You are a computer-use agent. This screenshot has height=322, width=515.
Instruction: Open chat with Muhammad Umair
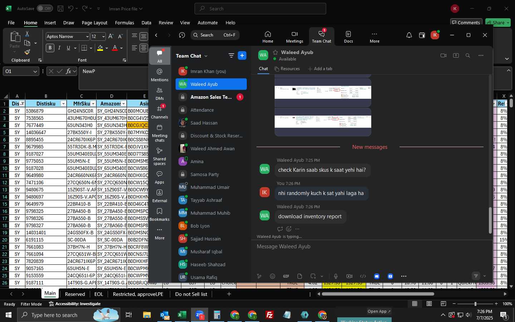click(211, 187)
